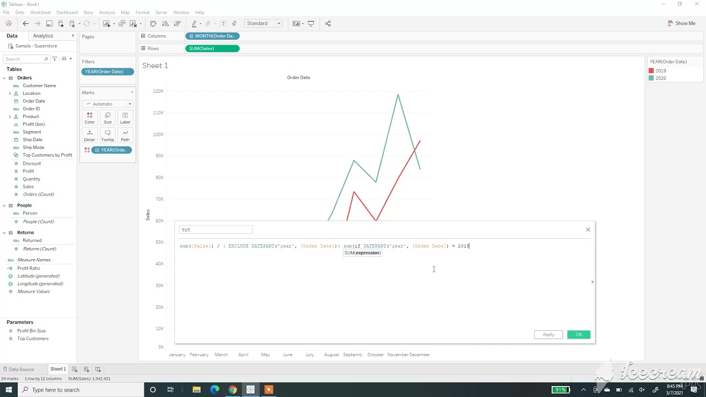Click the YEAR(Order Date) filter pill

coord(108,72)
